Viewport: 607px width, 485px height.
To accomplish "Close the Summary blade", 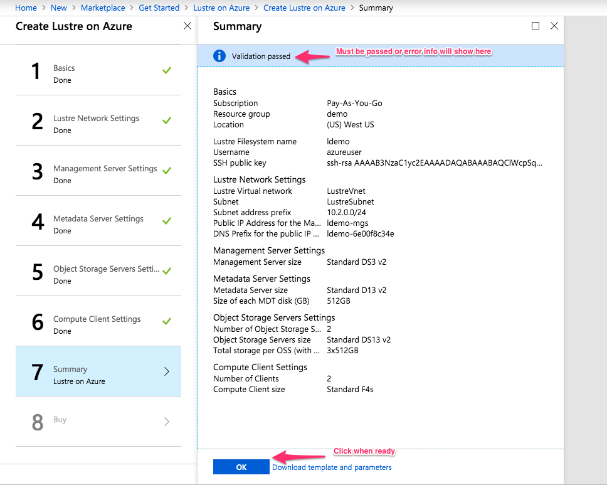I will click(x=554, y=26).
